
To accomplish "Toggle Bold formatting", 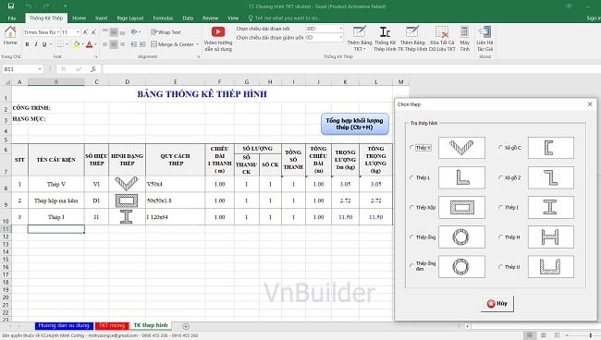I will tap(27, 44).
